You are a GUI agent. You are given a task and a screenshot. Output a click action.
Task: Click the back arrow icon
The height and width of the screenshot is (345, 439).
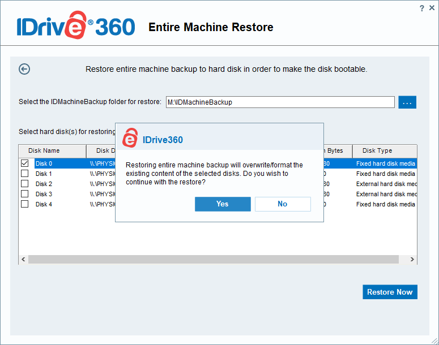[24, 69]
